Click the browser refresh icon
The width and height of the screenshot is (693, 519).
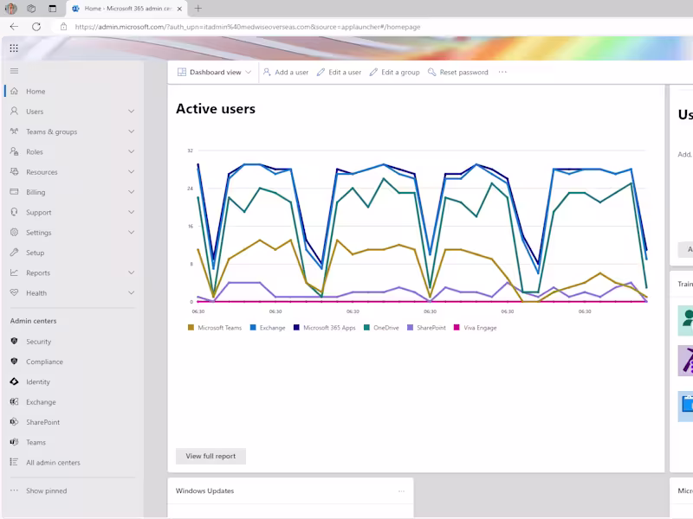click(x=36, y=27)
